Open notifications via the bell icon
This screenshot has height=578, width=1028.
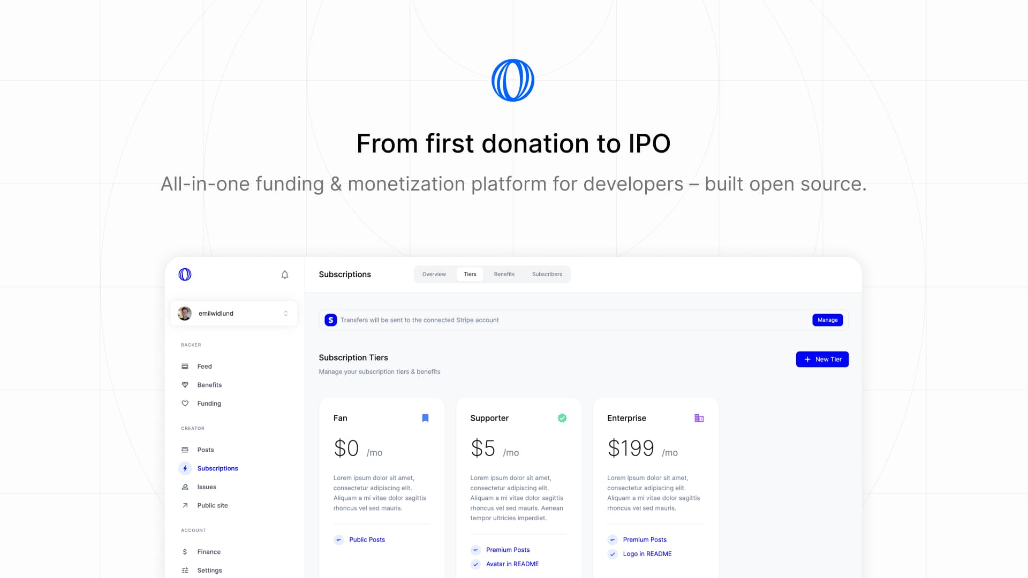click(x=285, y=275)
